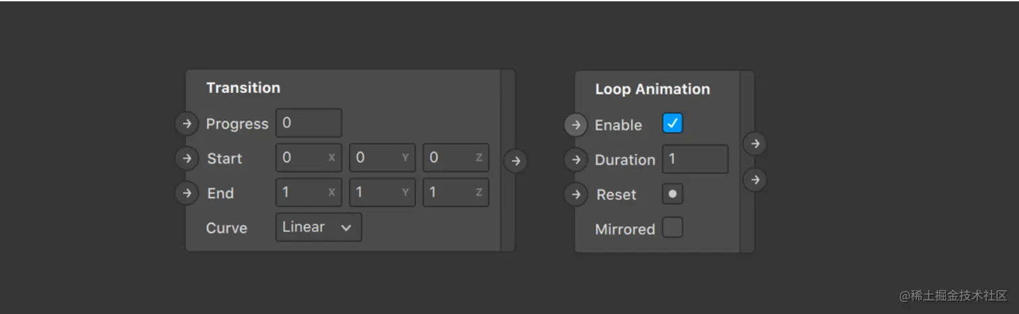Image resolution: width=1019 pixels, height=314 pixels.
Task: Click Loop Animation's upper output port
Action: [x=755, y=144]
